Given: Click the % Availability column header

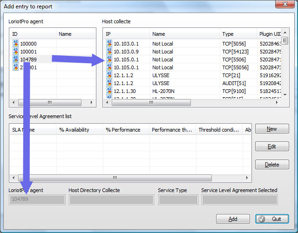Looking at the screenshot, I should (x=79, y=130).
